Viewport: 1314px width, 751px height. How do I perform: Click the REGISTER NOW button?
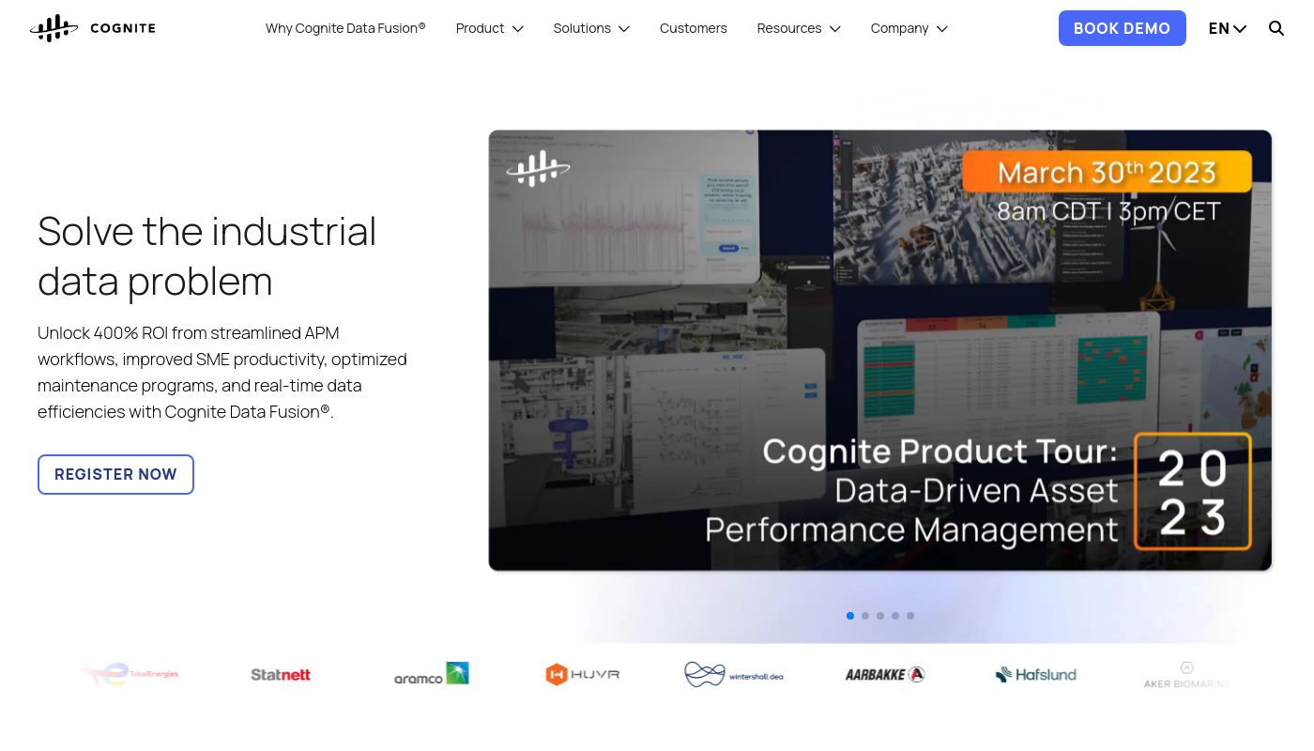[115, 475]
